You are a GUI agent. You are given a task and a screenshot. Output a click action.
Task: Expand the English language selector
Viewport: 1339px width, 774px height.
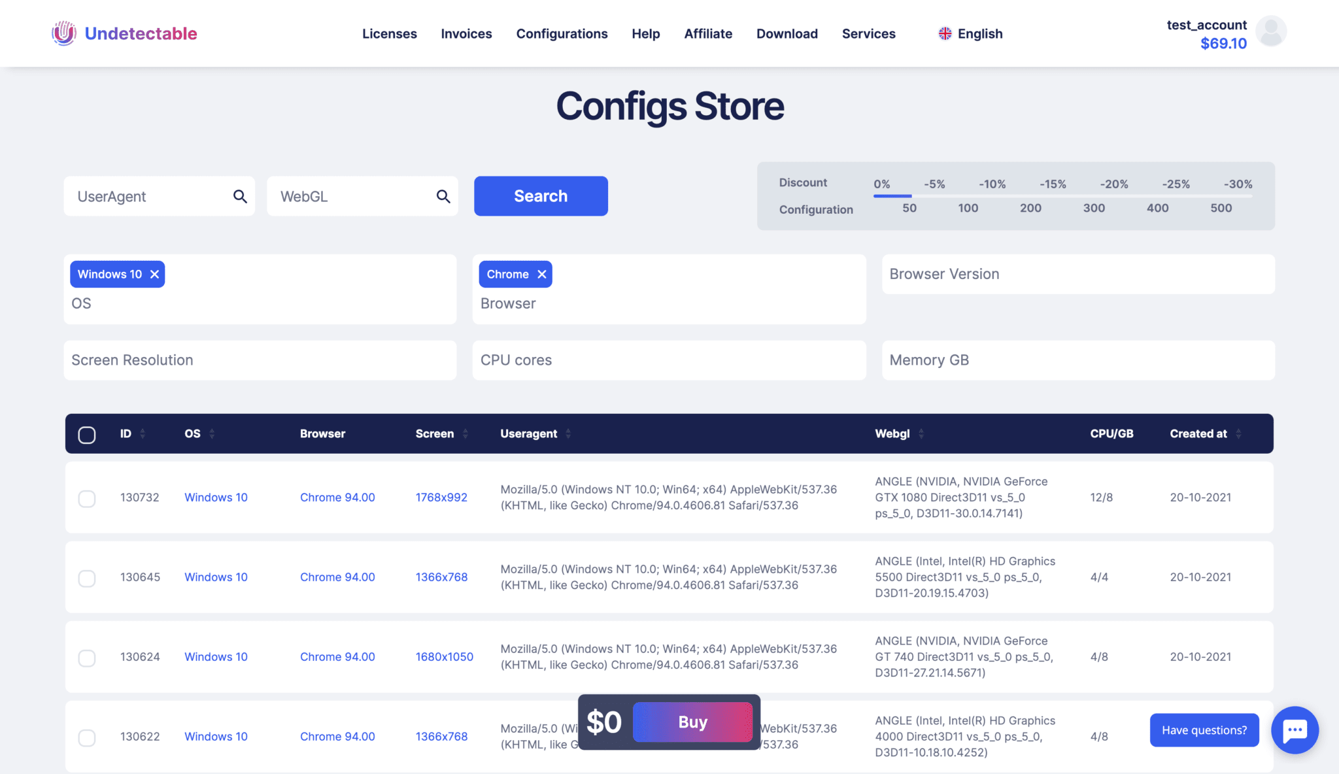pyautogui.click(x=971, y=33)
